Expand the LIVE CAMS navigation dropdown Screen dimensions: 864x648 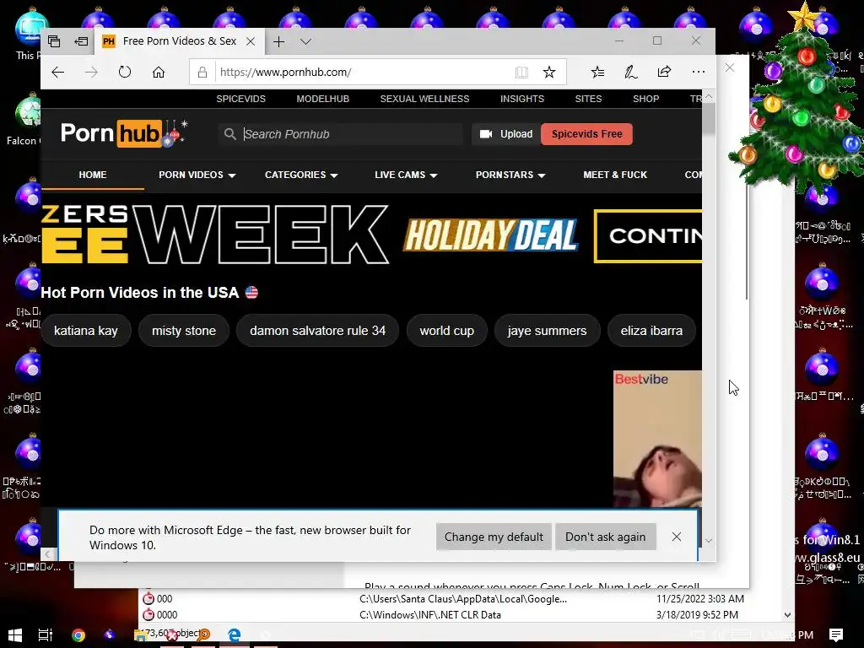pyautogui.click(x=406, y=175)
